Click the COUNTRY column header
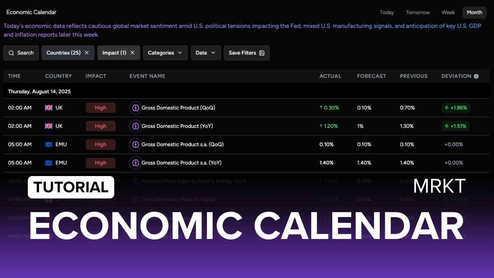Viewport: 494px width, 278px height. 58,76
